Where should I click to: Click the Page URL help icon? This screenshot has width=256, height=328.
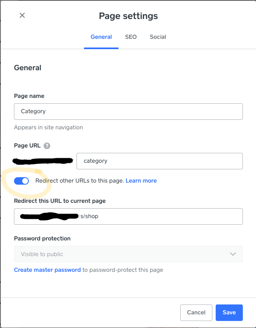pos(47,145)
